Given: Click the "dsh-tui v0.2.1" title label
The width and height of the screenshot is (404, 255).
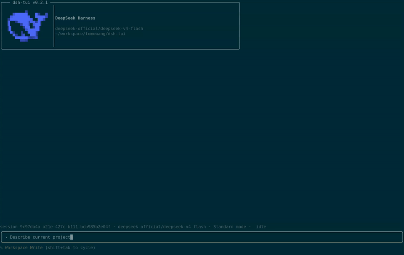Looking at the screenshot, I should pyautogui.click(x=30, y=3).
